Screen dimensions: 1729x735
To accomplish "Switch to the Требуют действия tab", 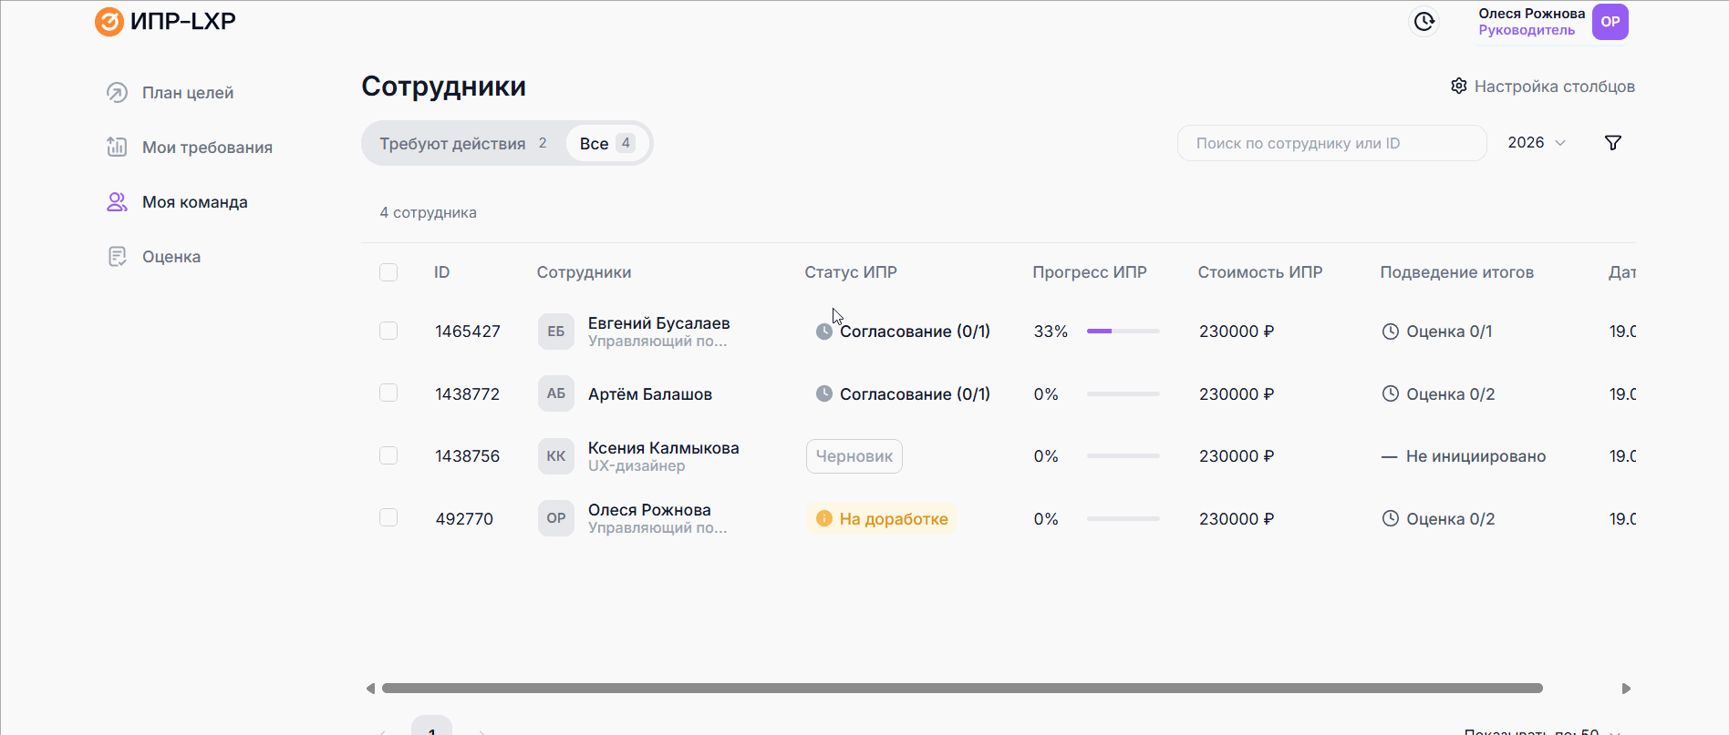I will 462,144.
